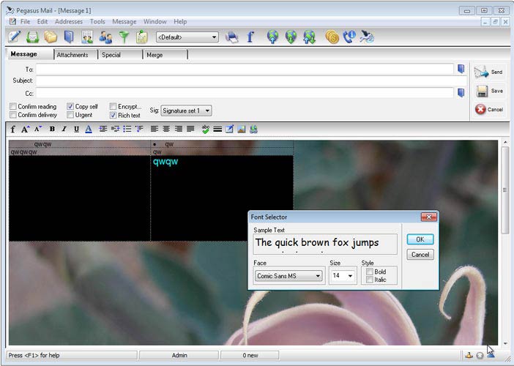Check the Bold style in Font Selector
The height and width of the screenshot is (366, 514).
(x=369, y=272)
